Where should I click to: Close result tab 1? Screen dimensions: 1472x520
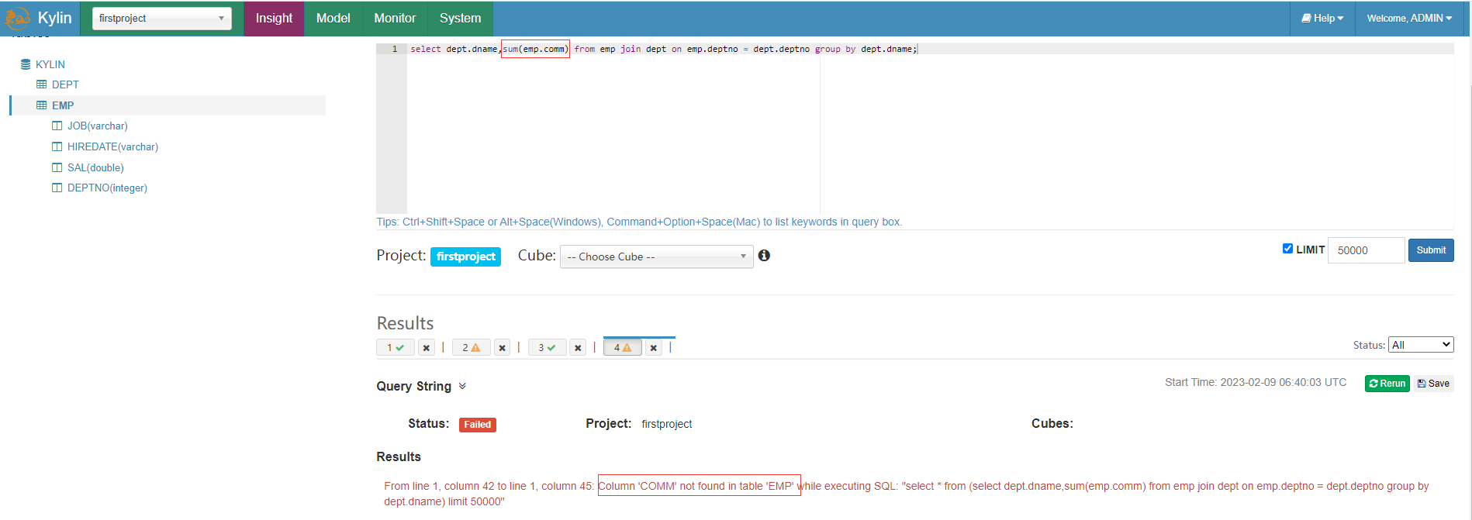point(427,348)
